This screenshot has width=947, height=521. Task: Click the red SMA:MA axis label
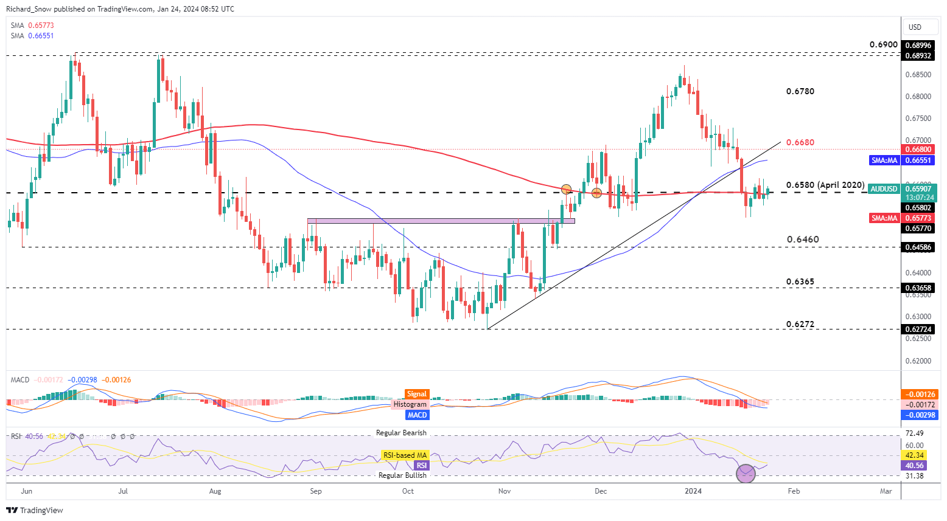pyautogui.click(x=884, y=218)
